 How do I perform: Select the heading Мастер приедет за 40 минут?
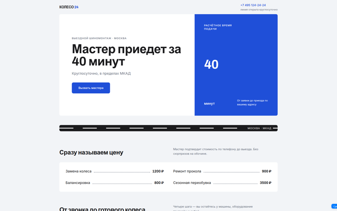pyautogui.click(x=126, y=55)
